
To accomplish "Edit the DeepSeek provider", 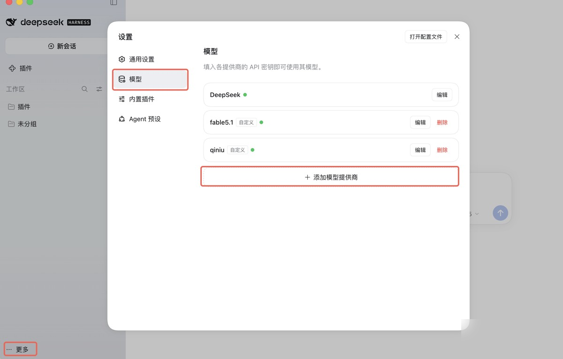I will click(x=442, y=95).
